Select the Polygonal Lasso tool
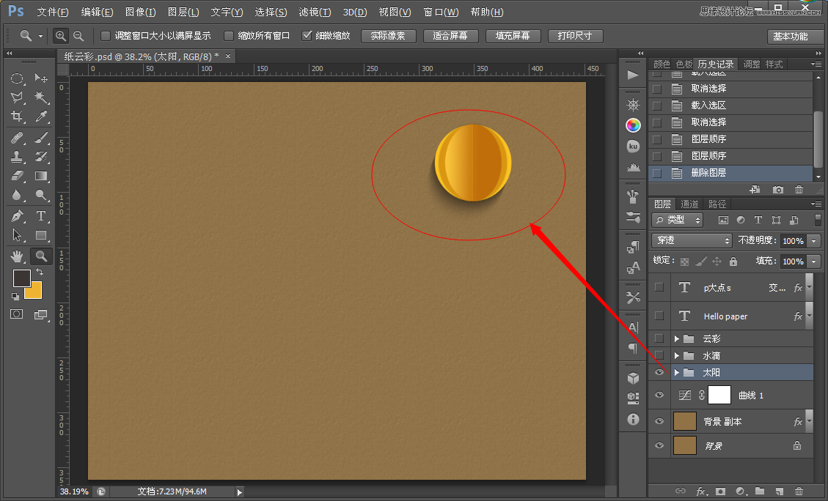Screen dimensions: 828x501 click(17, 97)
